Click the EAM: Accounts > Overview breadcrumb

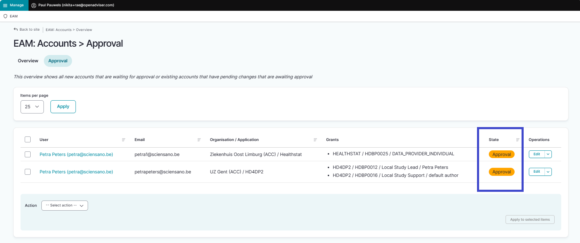[69, 30]
